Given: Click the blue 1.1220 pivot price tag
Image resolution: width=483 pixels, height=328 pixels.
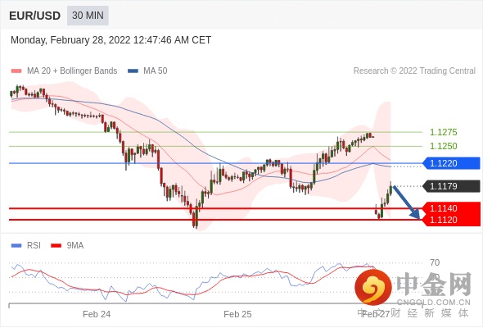Looking at the screenshot, I should coord(451,163).
